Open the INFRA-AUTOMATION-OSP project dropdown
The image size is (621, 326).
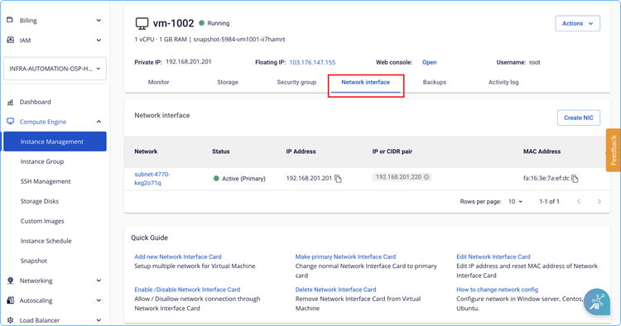(x=55, y=69)
